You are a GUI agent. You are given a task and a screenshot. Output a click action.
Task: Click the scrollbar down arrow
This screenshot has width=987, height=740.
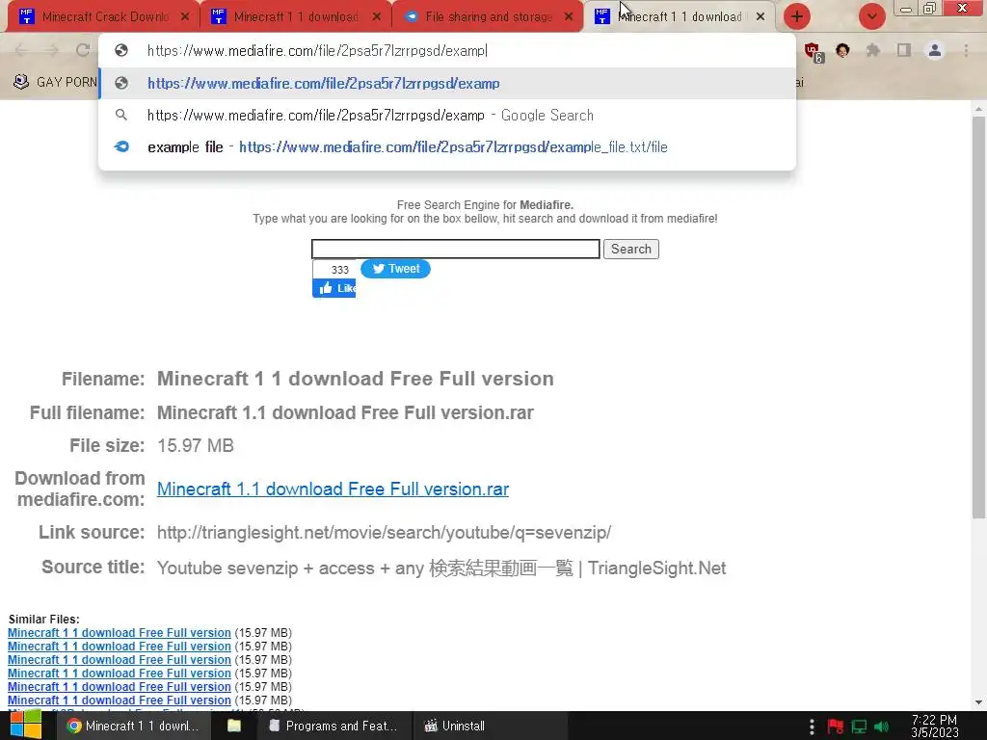coord(978,702)
